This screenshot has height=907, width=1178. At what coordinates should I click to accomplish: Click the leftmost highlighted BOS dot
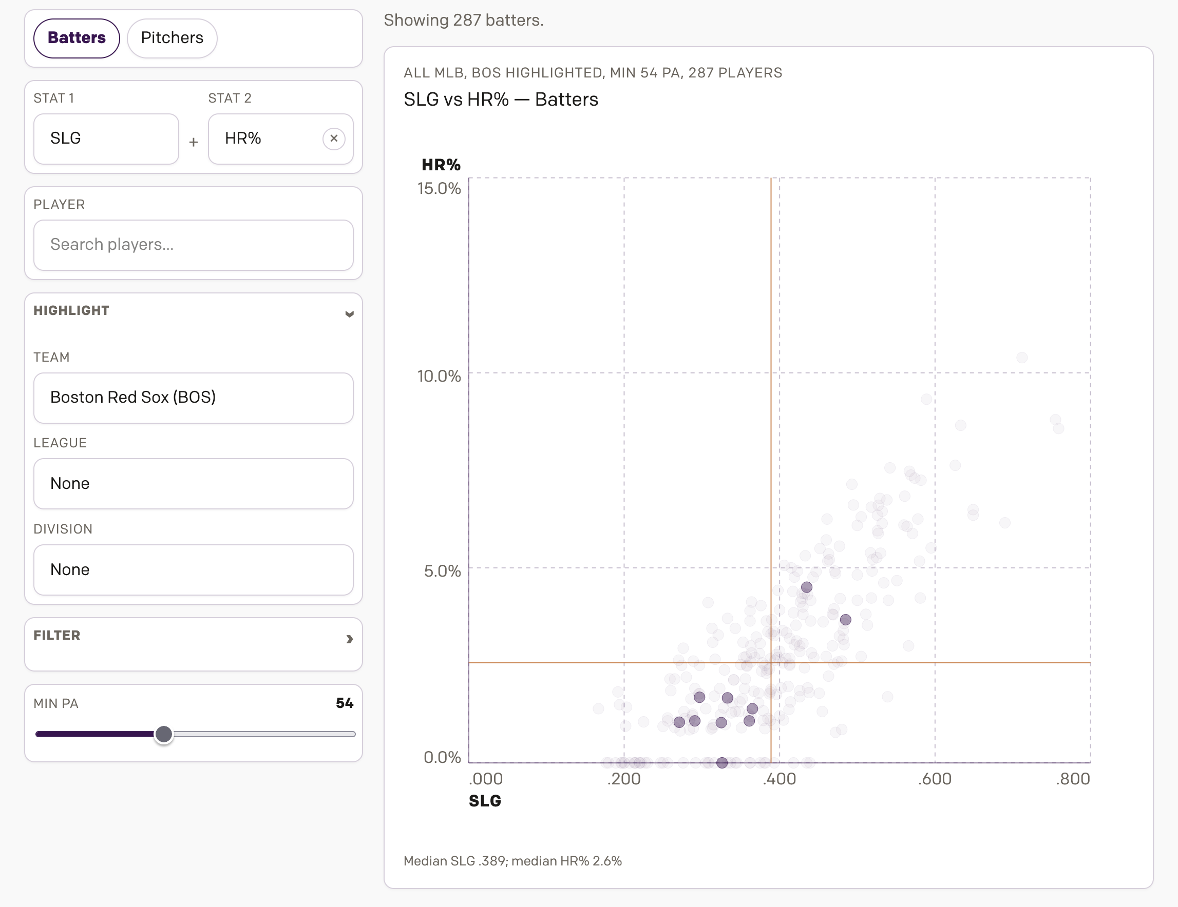[679, 722]
